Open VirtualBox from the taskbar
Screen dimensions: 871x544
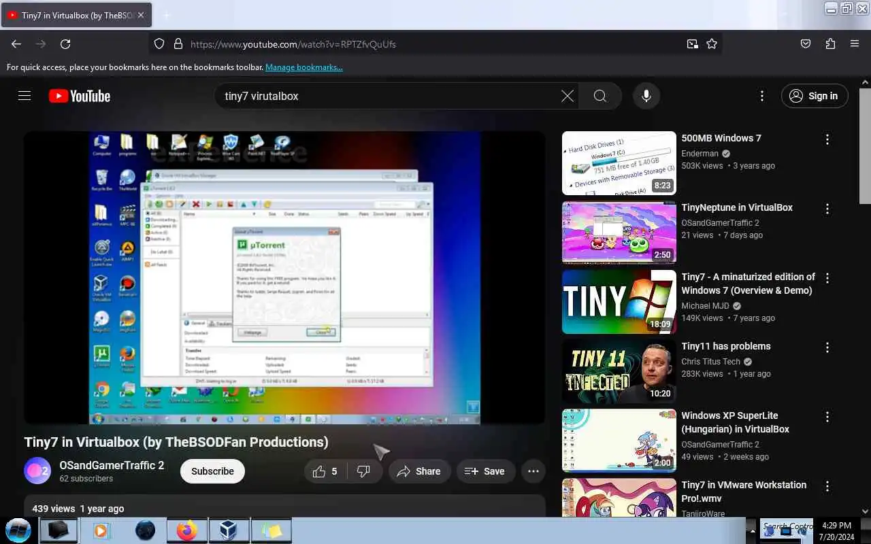229,530
